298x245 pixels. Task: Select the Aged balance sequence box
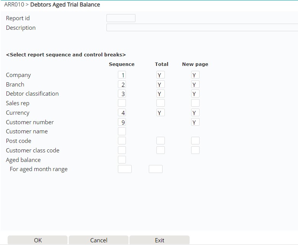pyautogui.click(x=122, y=160)
